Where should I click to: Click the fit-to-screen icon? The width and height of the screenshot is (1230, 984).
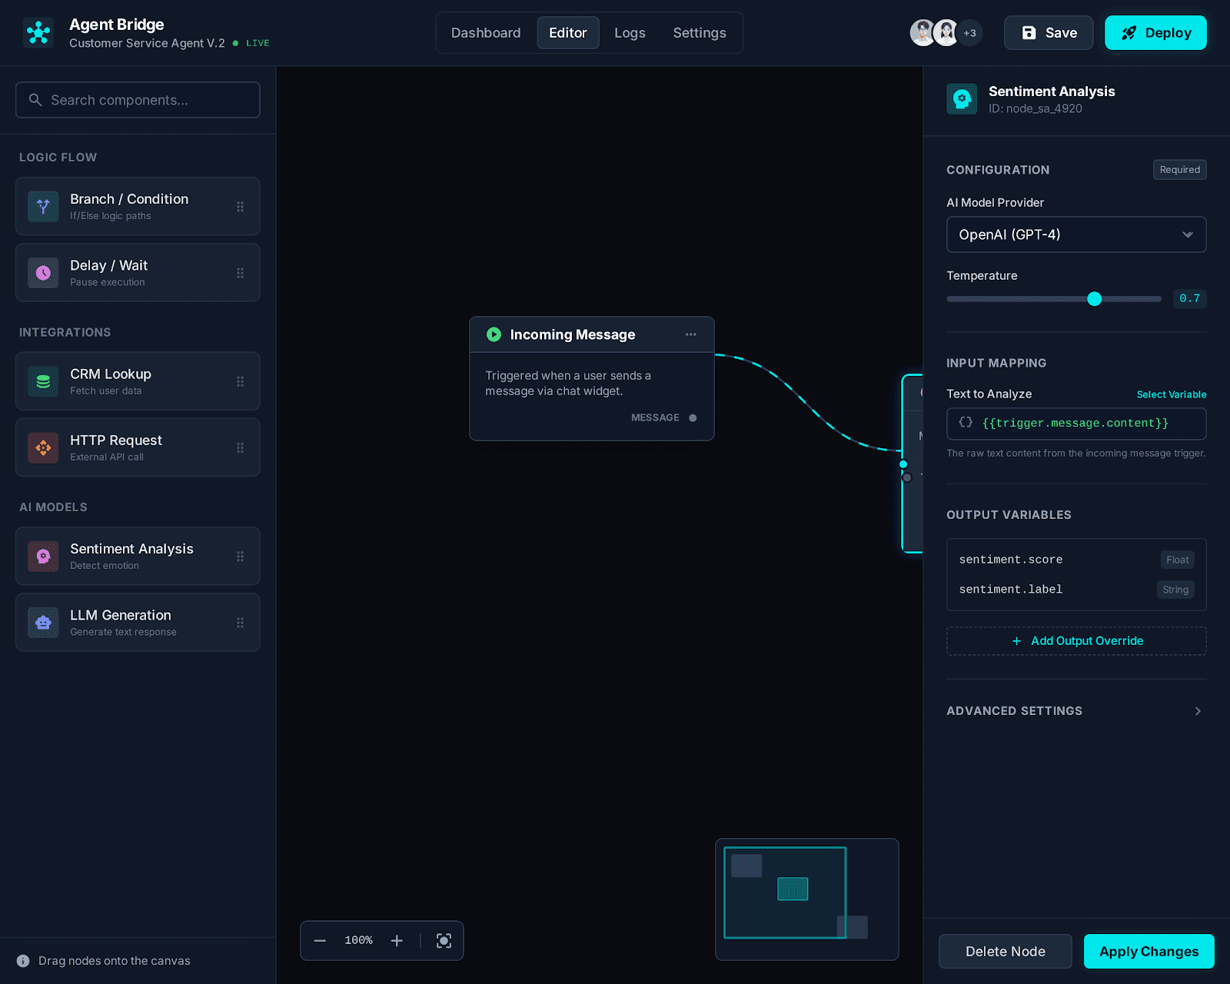pos(444,941)
